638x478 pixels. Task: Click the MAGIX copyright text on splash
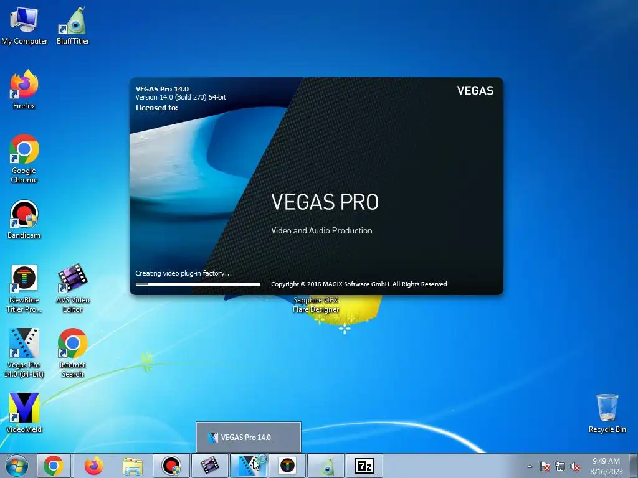(x=359, y=284)
